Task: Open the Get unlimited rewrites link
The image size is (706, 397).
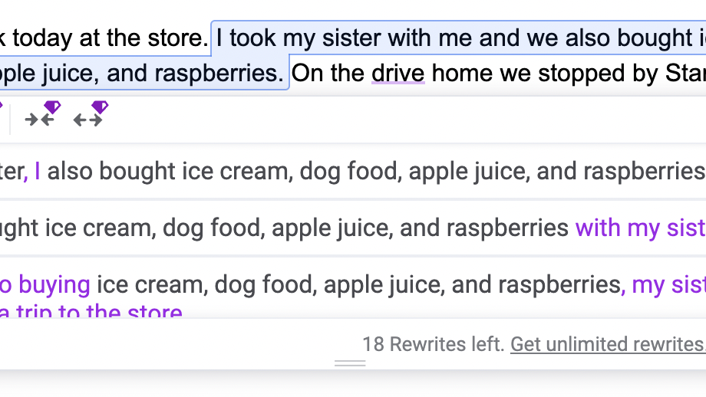Action: click(607, 344)
